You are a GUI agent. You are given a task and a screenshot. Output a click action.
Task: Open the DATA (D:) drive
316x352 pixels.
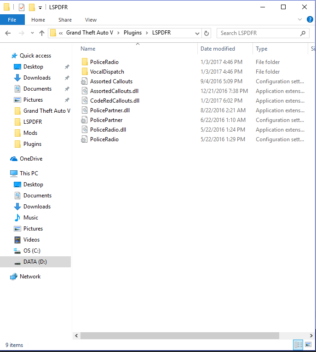pos(35,262)
